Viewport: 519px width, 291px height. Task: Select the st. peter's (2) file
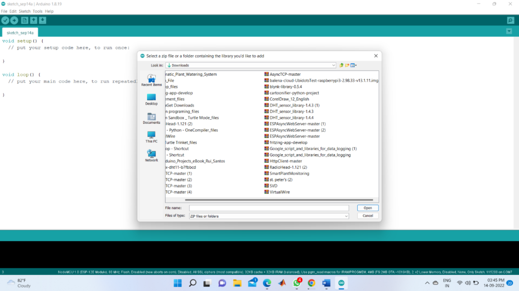pyautogui.click(x=278, y=180)
